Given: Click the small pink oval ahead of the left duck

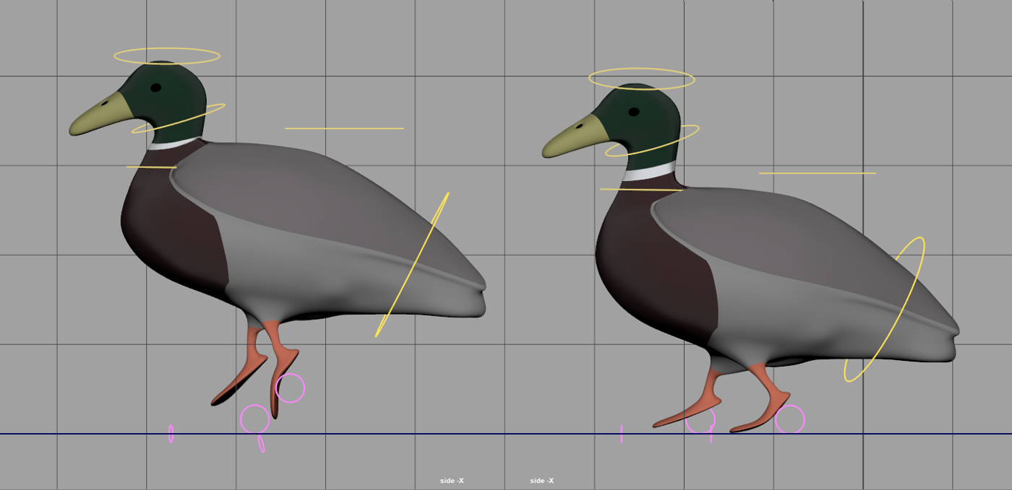Looking at the screenshot, I should [171, 433].
